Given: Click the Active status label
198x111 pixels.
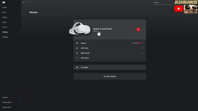Looking at the screenshot, I should pos(95,31).
